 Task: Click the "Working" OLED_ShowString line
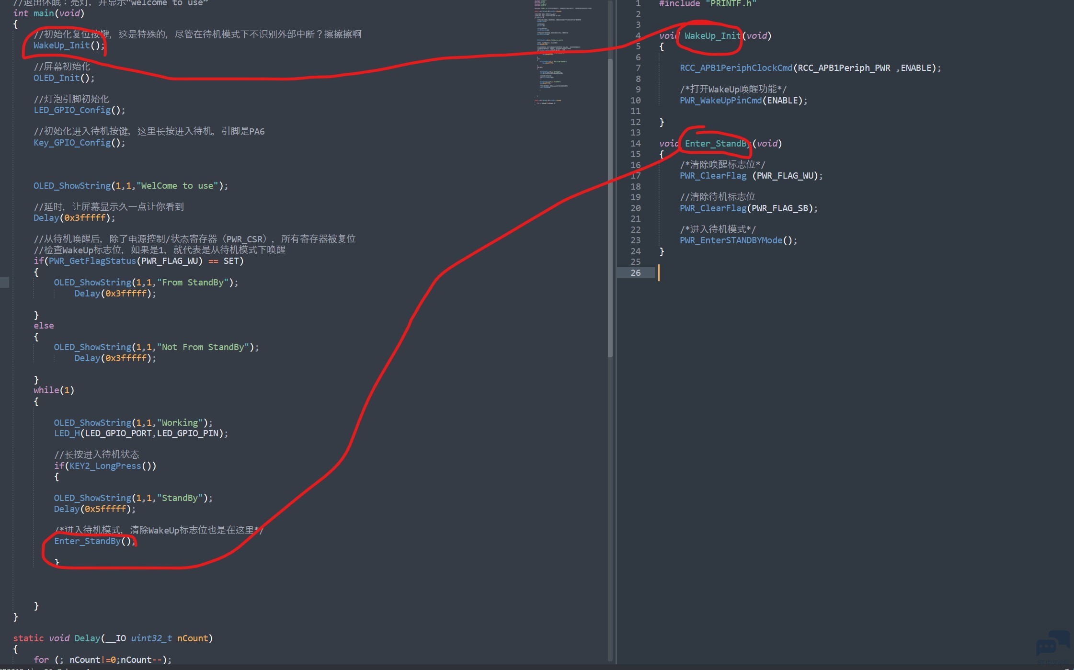133,423
